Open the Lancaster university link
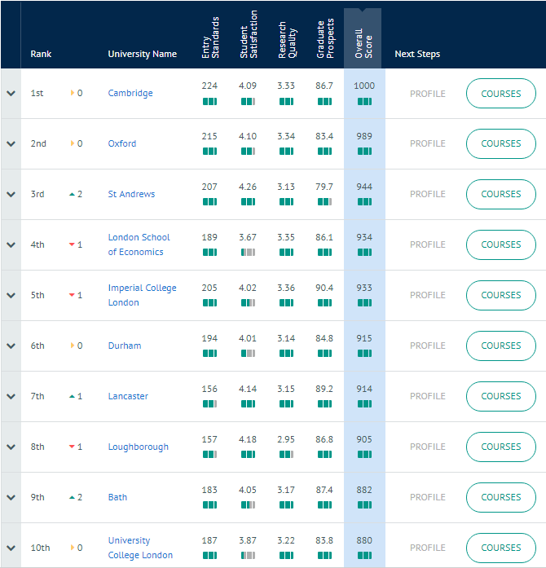The width and height of the screenshot is (546, 568). 128,396
